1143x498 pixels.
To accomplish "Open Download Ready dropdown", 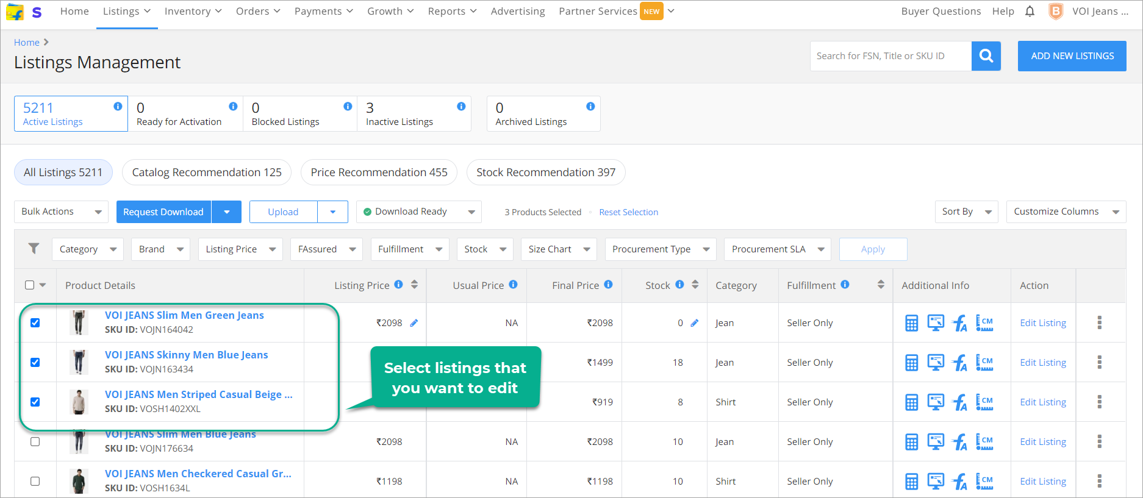I will point(419,212).
